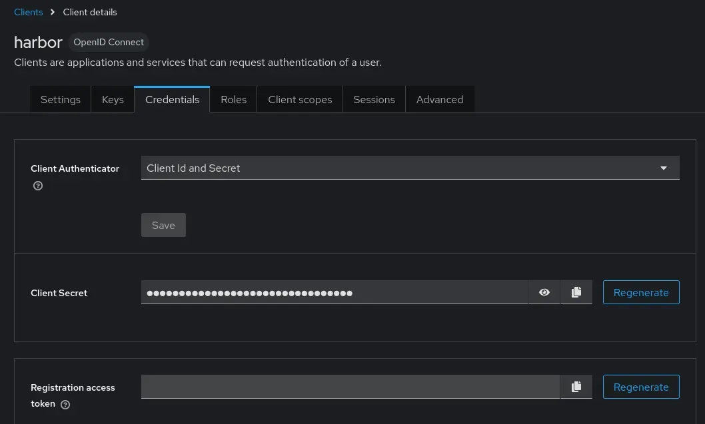Viewport: 705px width, 424px height.
Task: Click the Registration access token label
Action: pyautogui.click(x=73, y=395)
